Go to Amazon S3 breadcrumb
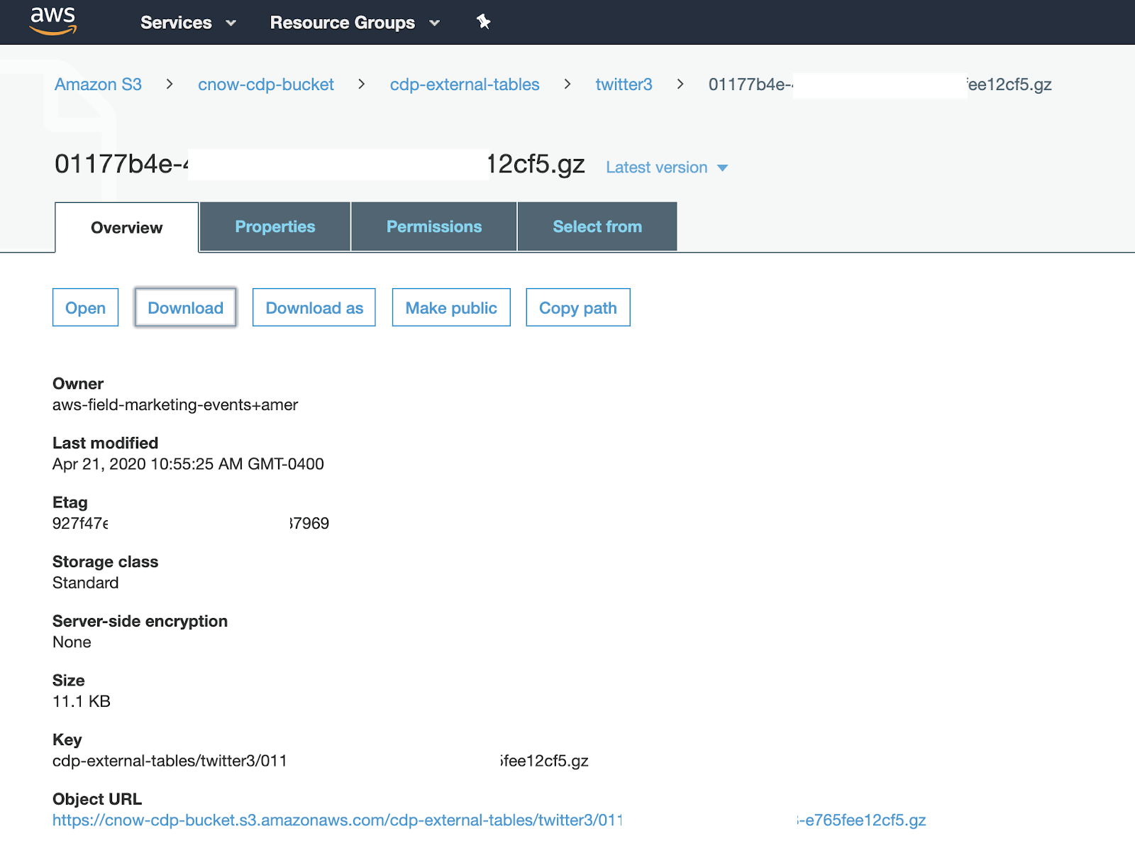 tap(98, 84)
